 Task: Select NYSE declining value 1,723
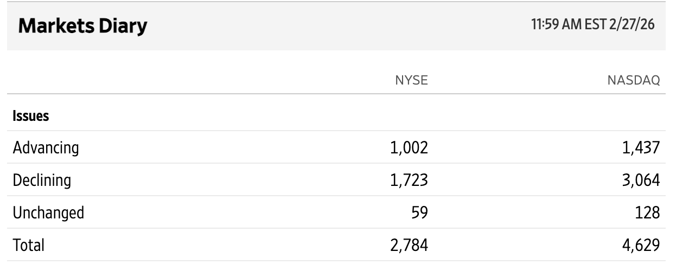pyautogui.click(x=410, y=180)
